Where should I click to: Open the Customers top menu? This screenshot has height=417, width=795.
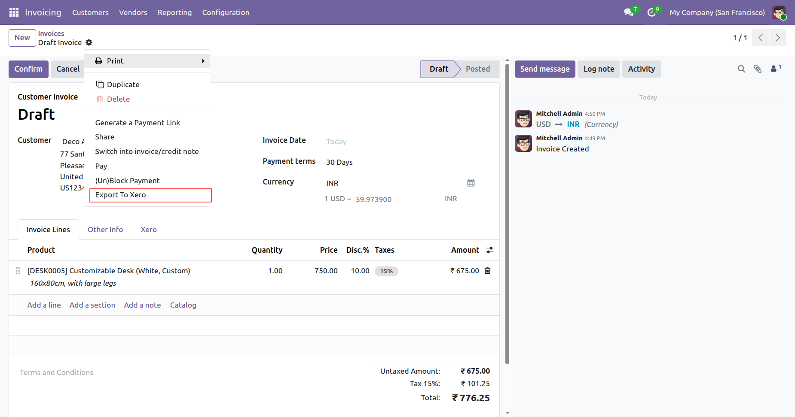pos(90,12)
